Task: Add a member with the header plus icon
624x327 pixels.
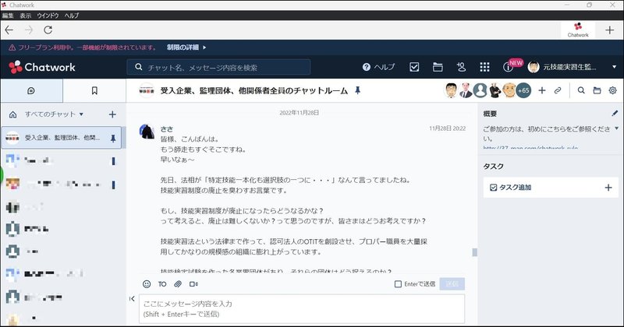Action: 541,90
